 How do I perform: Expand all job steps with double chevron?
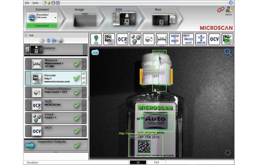tap(48, 40)
